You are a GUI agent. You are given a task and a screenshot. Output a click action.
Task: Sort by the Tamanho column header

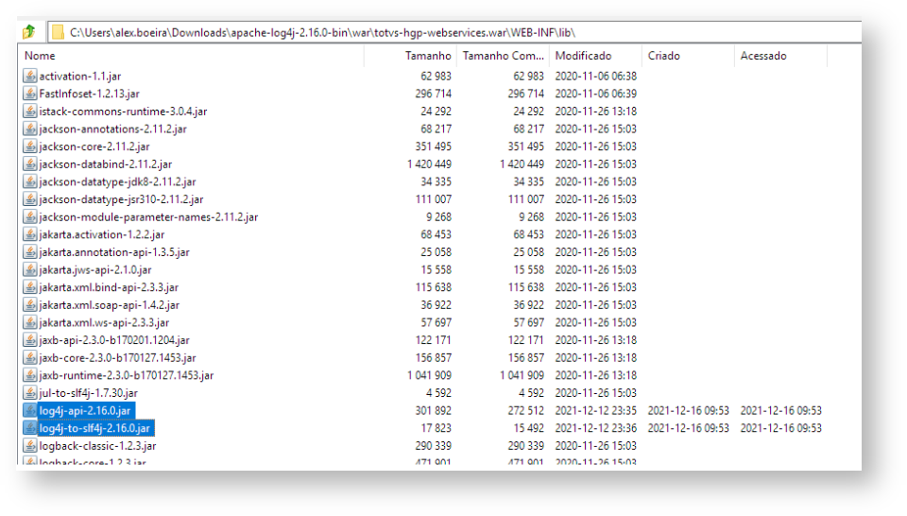coord(427,56)
